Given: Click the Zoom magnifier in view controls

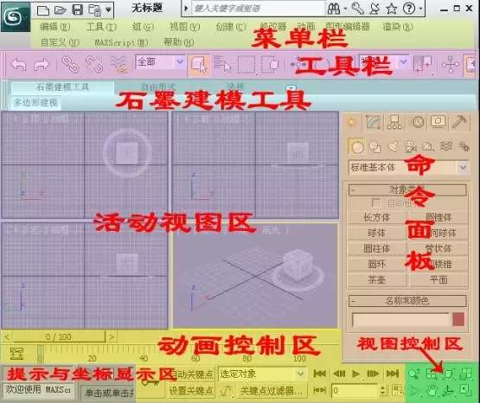Looking at the screenshot, I should pos(414,374).
